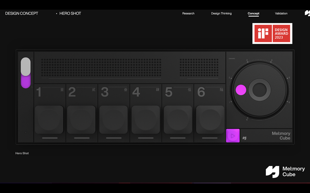Click the iF Design Award 2023 badge
This screenshot has height=193, width=310.
(272, 34)
